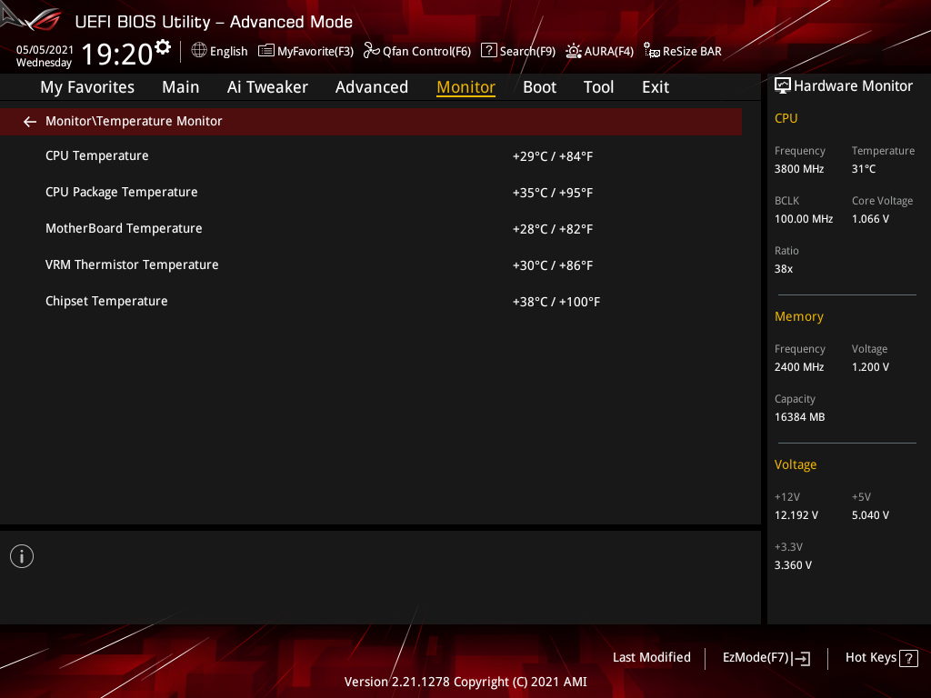This screenshot has height=698, width=931.
Task: Open the Ai Tweaker tab
Action: [x=267, y=87]
